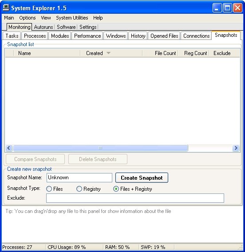Open the Connections tab
This screenshot has height=252, width=245.
tap(196, 36)
